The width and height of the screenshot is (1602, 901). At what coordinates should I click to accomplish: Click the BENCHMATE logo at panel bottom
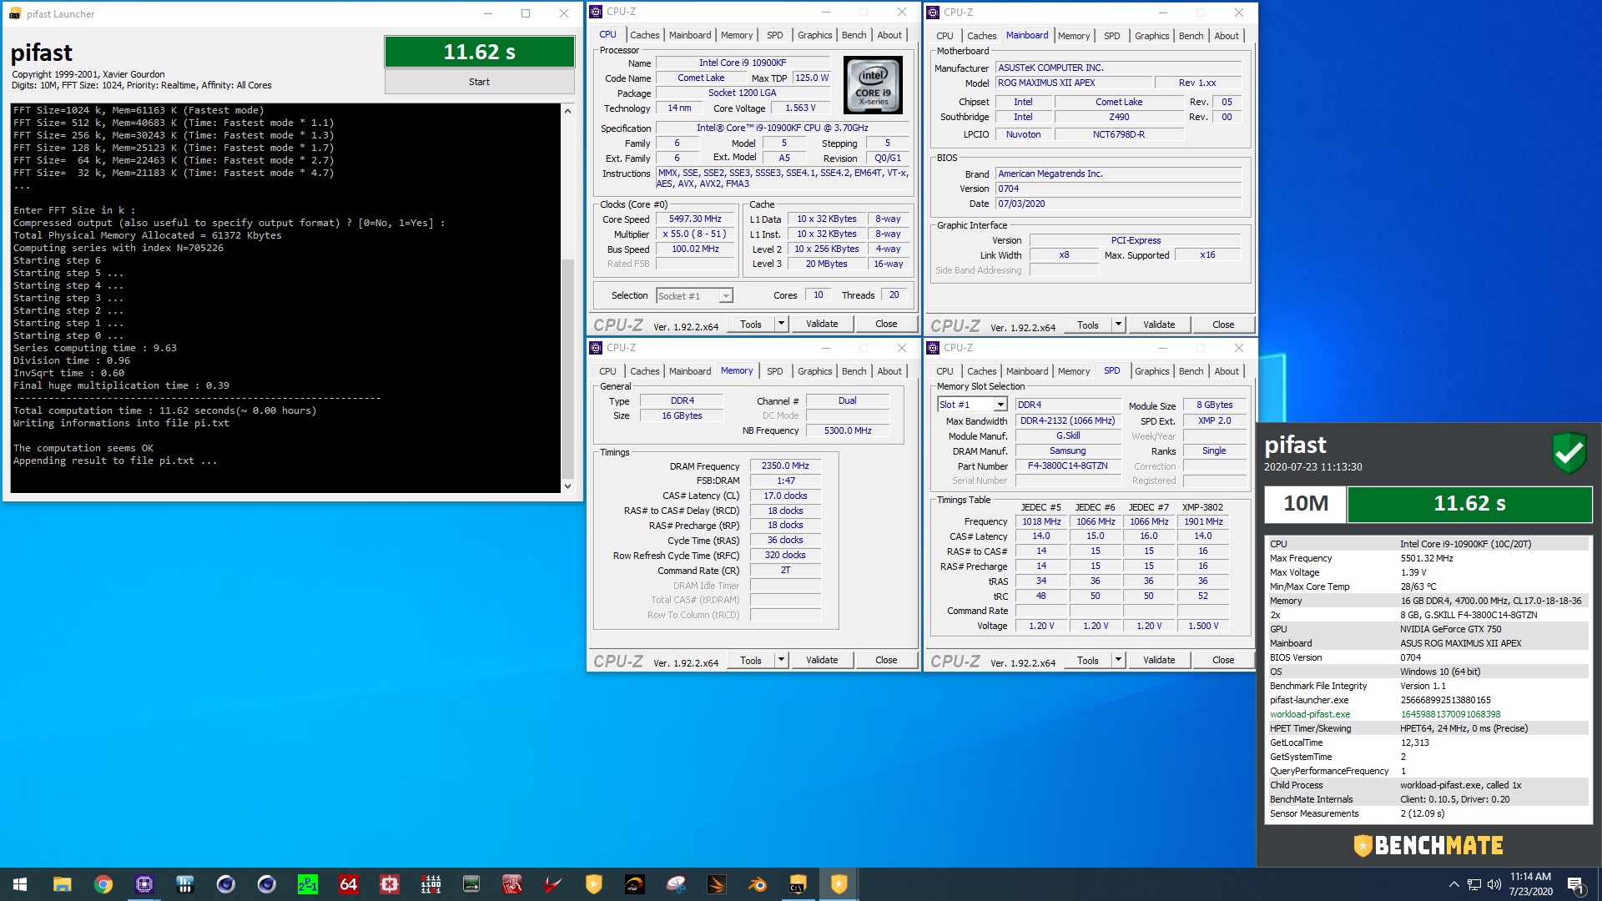point(1428,845)
